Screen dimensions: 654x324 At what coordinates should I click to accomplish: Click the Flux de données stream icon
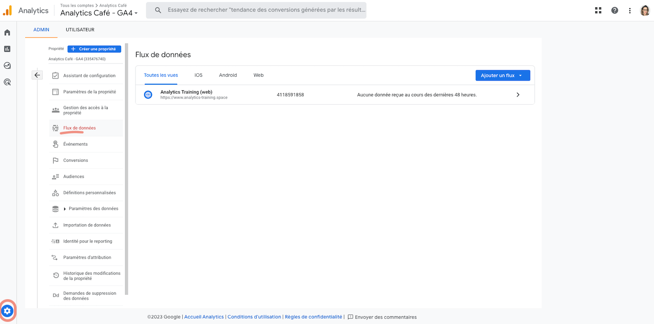coord(55,128)
